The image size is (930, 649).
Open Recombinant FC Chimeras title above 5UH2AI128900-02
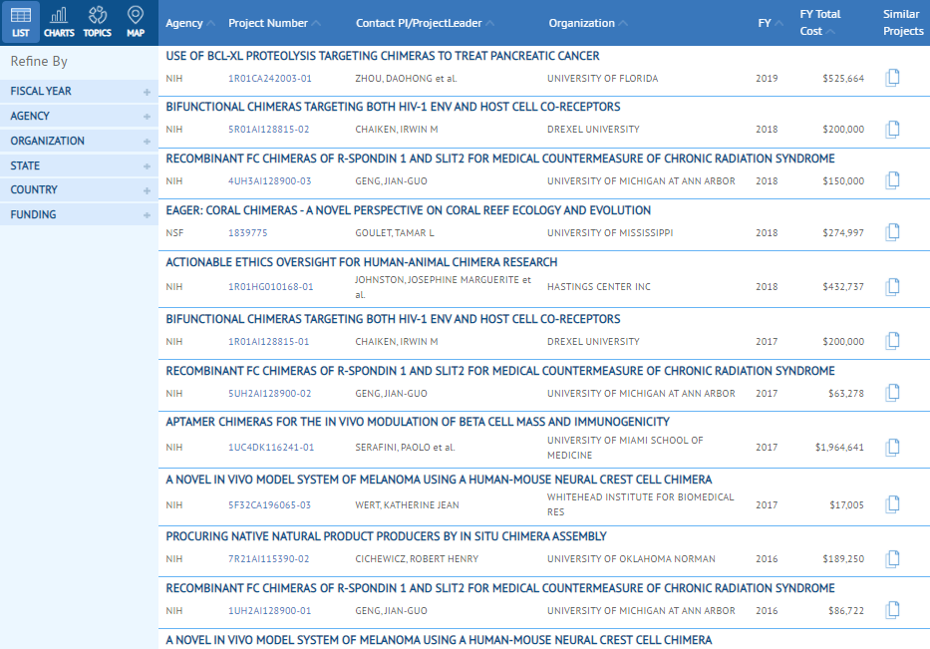[x=500, y=371]
